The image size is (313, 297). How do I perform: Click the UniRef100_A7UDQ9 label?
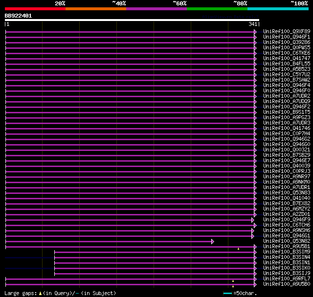tap(287, 102)
